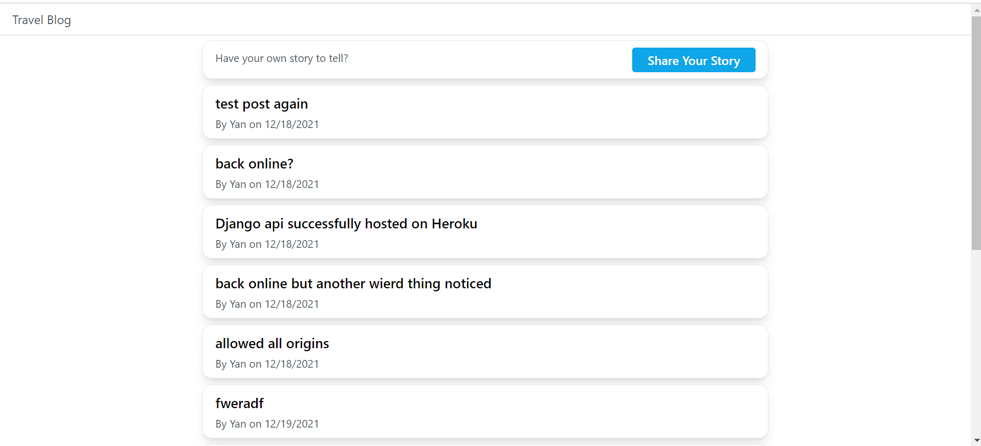Click the byline under the Django Heroku post
Viewport: 981px width, 446px height.
pos(267,244)
